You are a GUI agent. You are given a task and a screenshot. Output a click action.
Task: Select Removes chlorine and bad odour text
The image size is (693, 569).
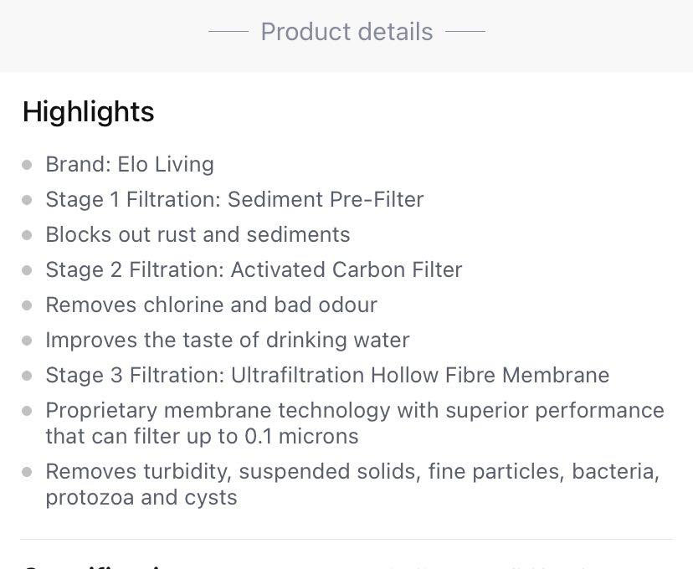211,305
